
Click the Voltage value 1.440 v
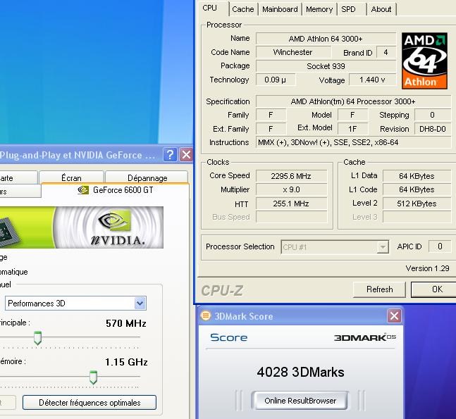(372, 80)
